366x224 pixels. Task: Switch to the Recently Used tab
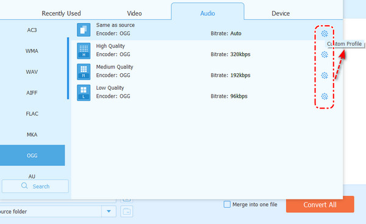(61, 13)
